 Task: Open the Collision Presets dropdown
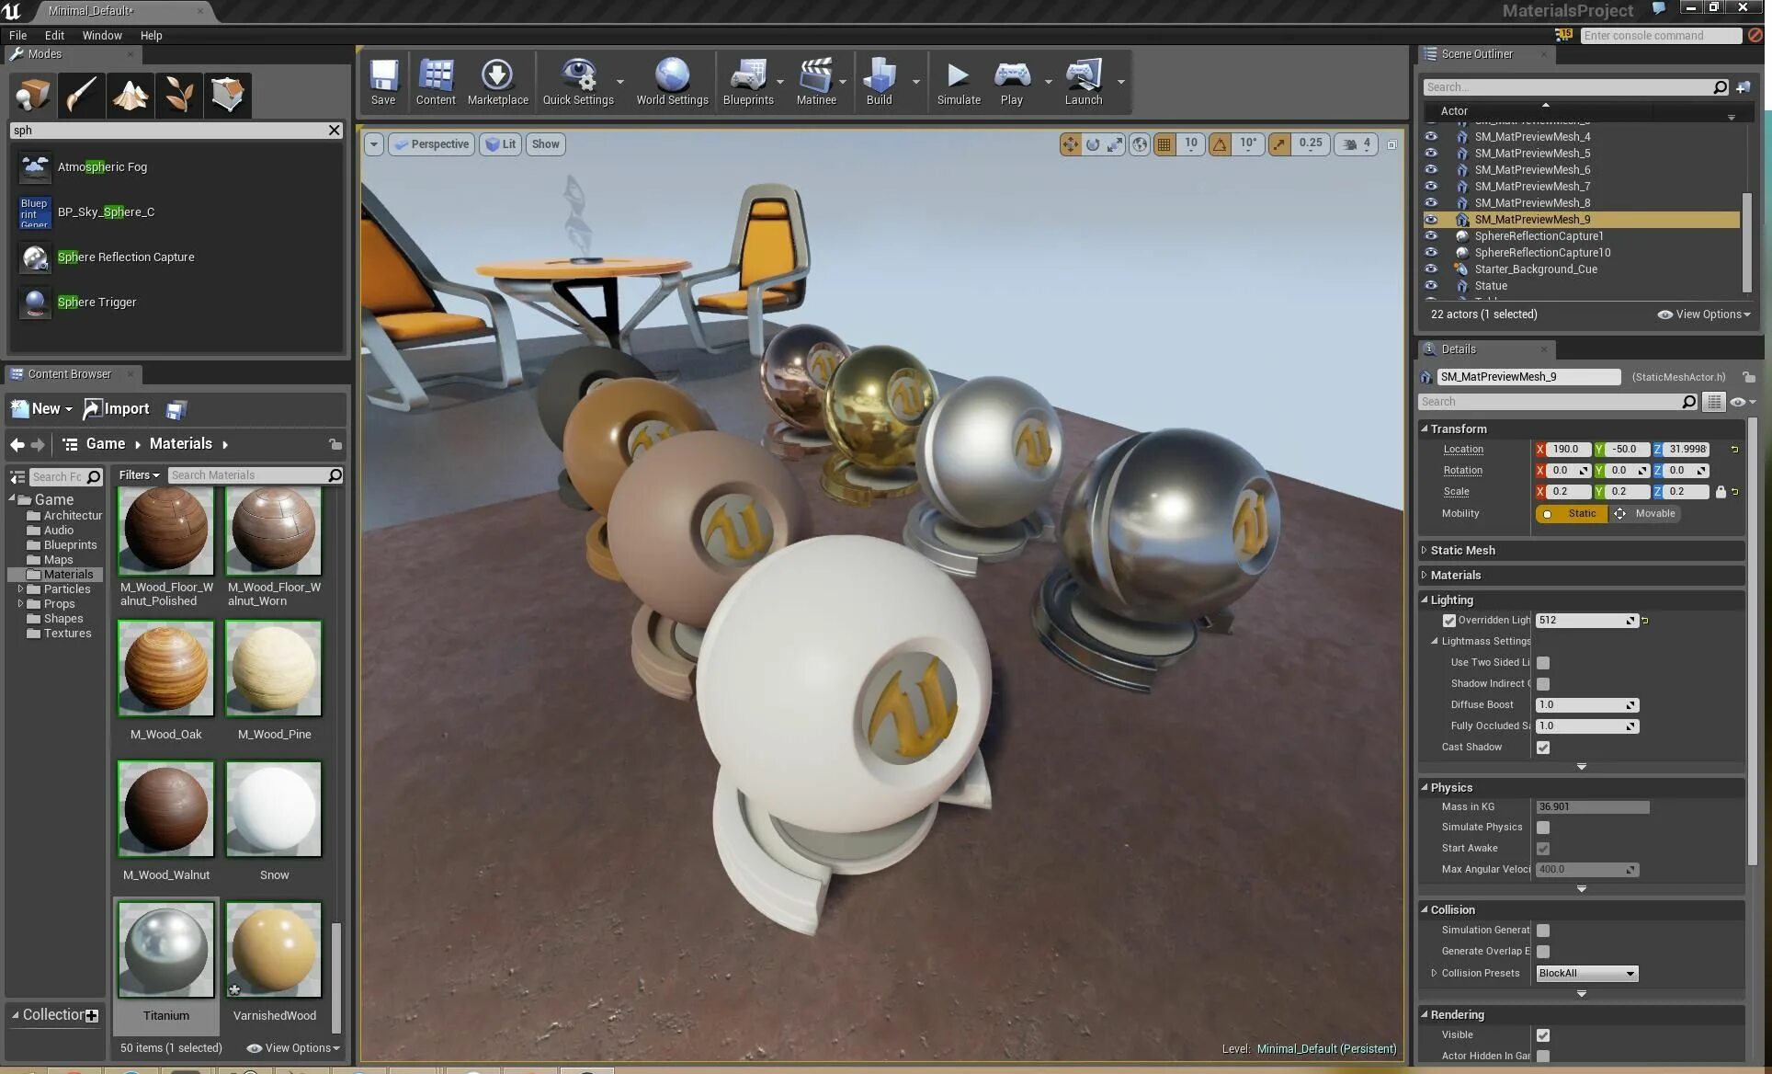(x=1587, y=973)
